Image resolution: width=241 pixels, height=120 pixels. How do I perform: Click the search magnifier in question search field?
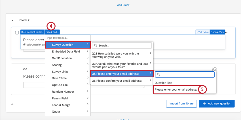[x=96, y=45]
